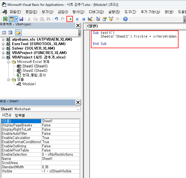Open the 도구(T) menu

130,12
